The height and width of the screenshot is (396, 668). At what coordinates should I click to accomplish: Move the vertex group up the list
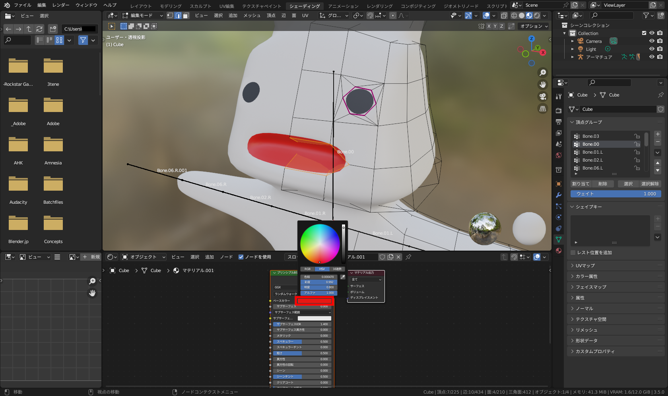click(658, 163)
